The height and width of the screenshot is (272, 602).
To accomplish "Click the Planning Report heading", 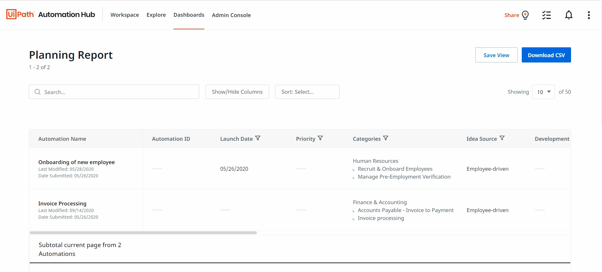I will 71,55.
